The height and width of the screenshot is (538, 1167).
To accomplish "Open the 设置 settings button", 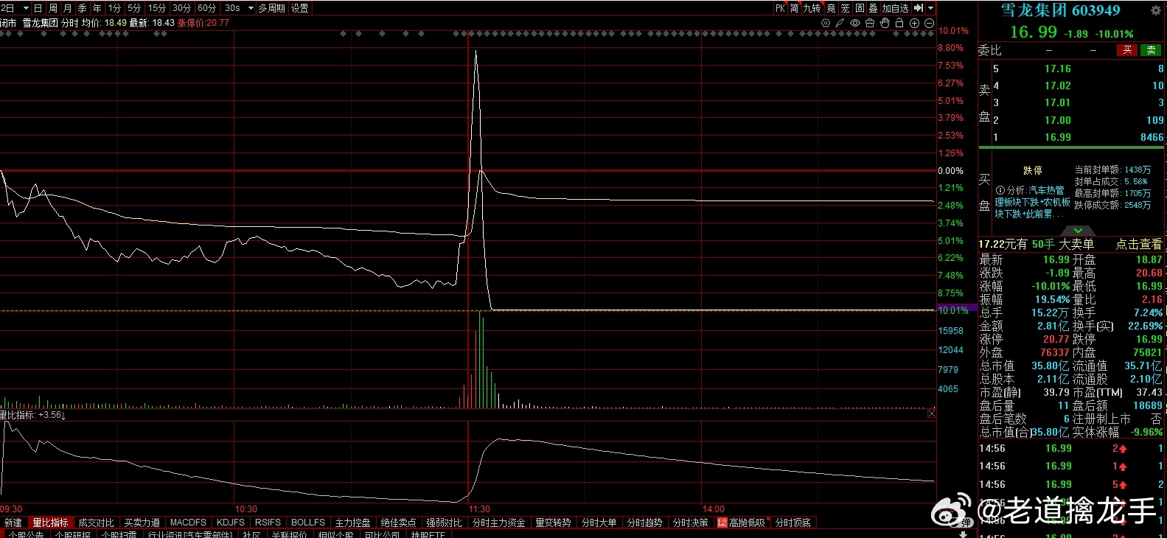I will coord(300,8).
